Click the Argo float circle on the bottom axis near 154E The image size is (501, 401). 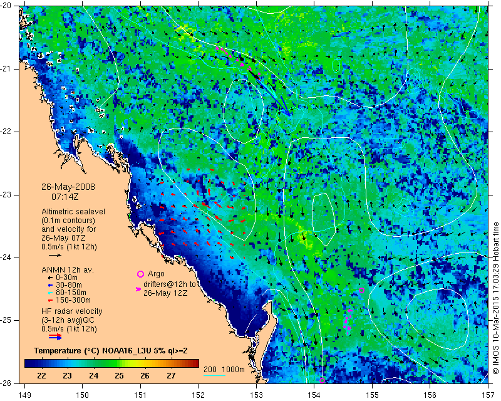click(x=322, y=380)
